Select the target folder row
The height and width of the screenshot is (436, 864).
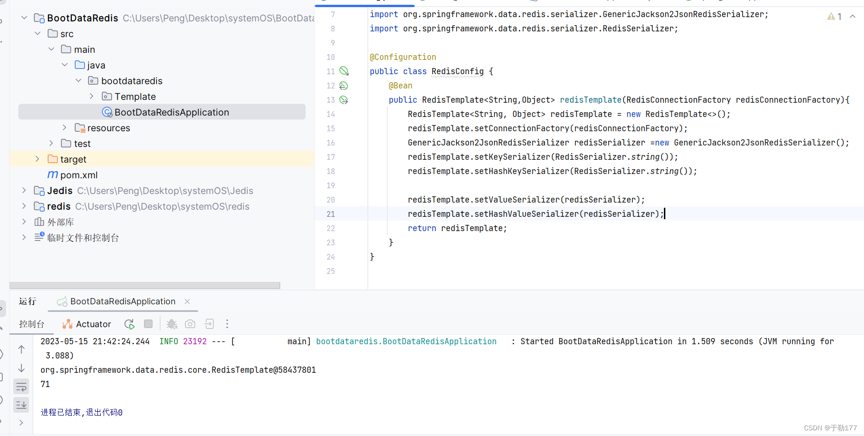click(x=162, y=159)
